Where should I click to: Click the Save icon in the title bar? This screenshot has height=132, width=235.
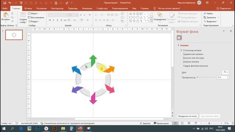pyautogui.click(x=5, y=3)
